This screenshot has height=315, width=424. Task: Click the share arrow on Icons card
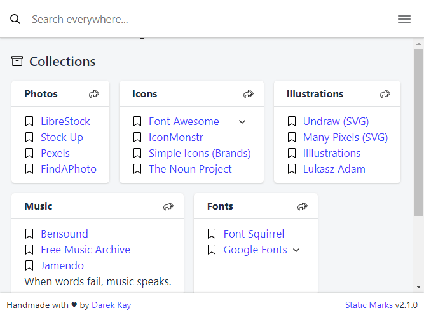point(249,94)
